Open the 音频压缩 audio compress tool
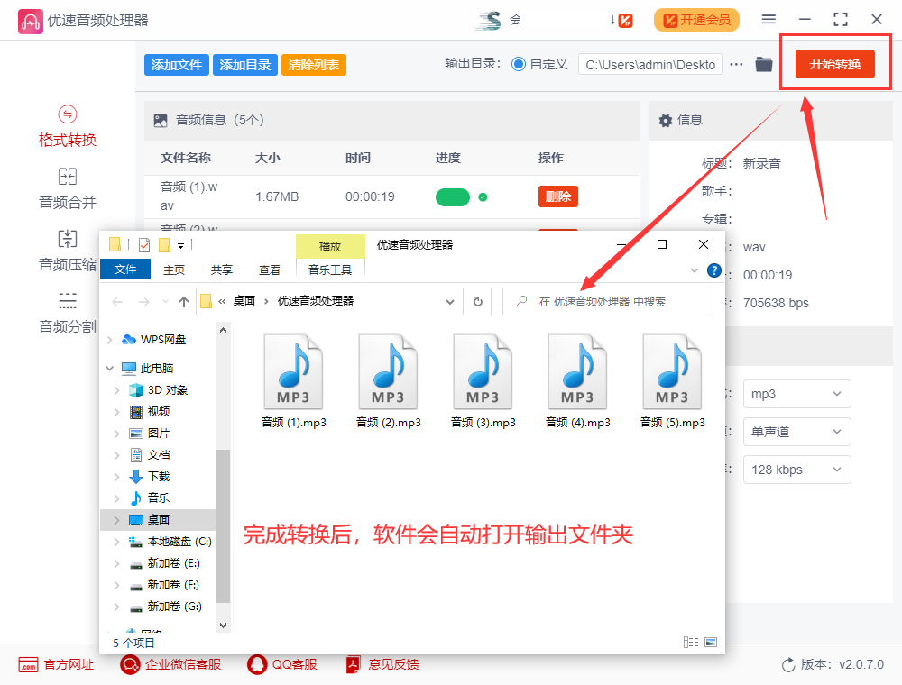Image resolution: width=902 pixels, height=685 pixels. coord(68,251)
